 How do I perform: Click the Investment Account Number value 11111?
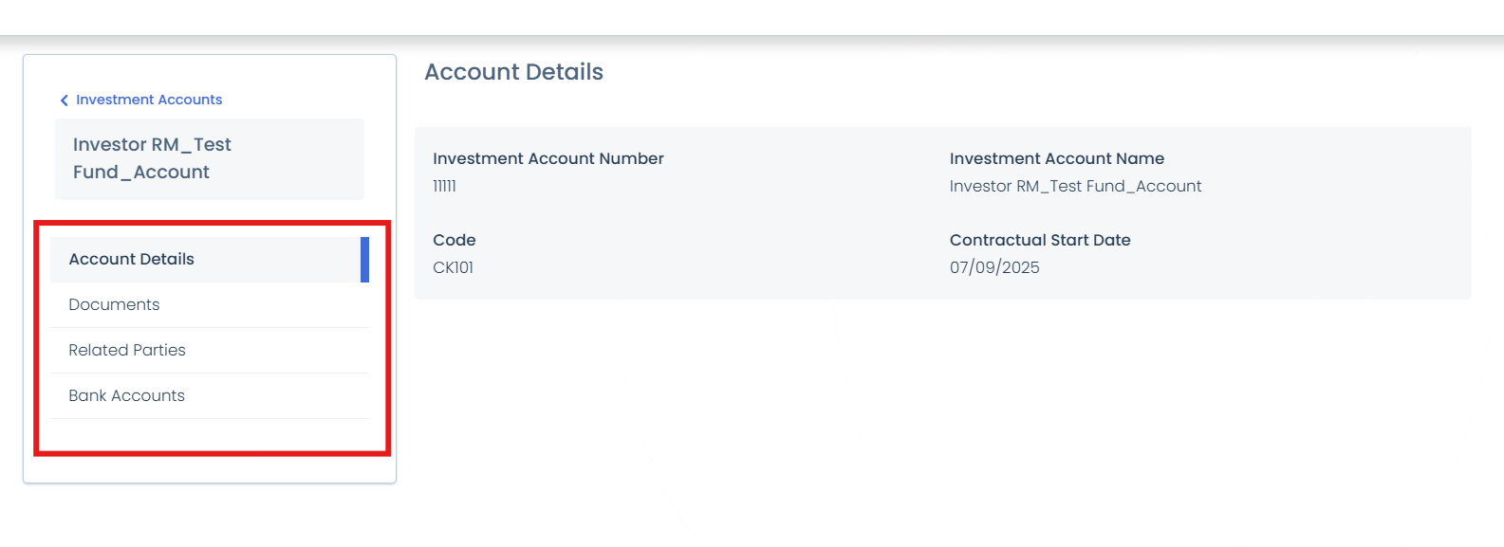point(444,187)
